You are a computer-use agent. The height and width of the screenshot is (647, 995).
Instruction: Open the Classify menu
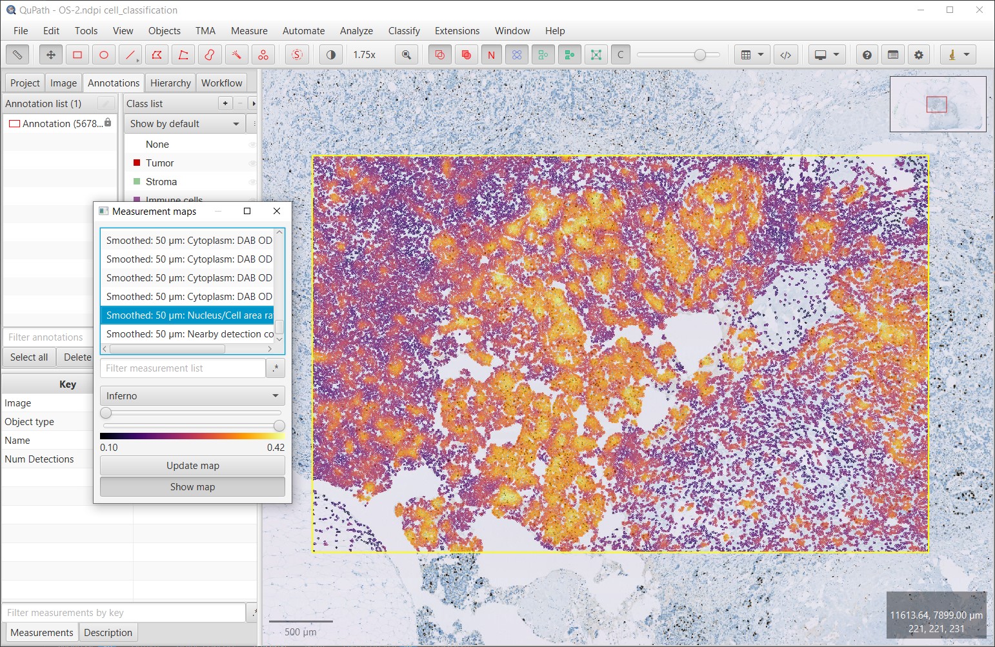[x=404, y=31]
